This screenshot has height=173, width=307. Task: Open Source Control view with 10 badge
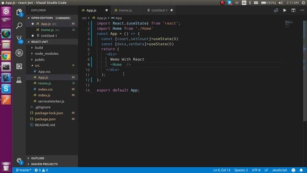[19, 39]
